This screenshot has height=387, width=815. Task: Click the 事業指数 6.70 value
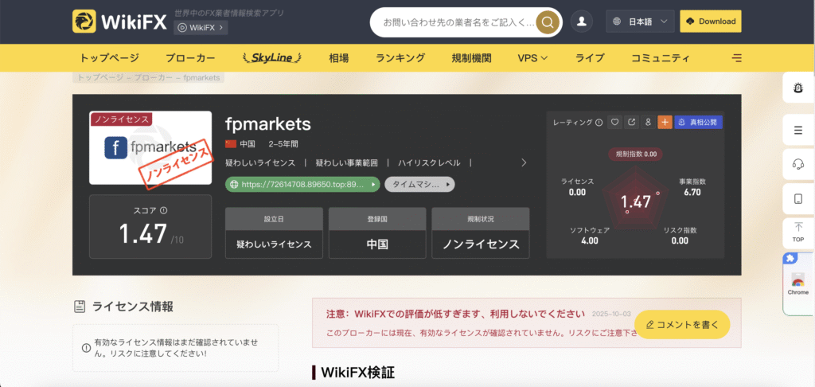point(692,187)
